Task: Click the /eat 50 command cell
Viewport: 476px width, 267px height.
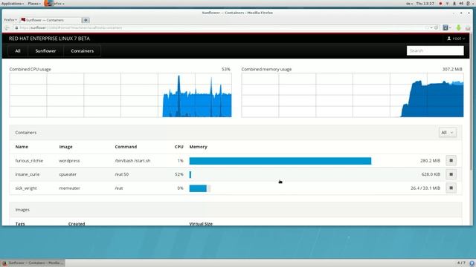Action: 122,174
